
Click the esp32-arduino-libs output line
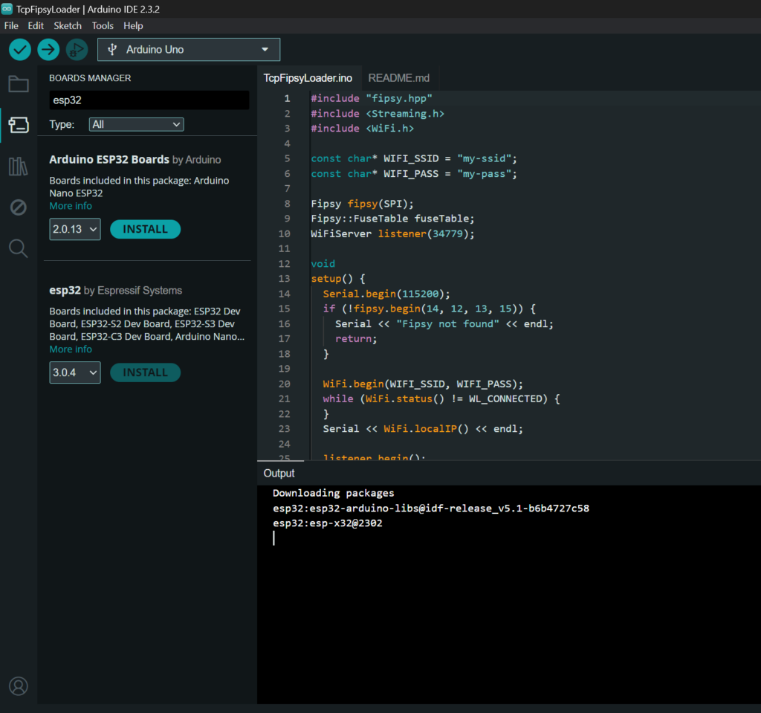pos(430,509)
